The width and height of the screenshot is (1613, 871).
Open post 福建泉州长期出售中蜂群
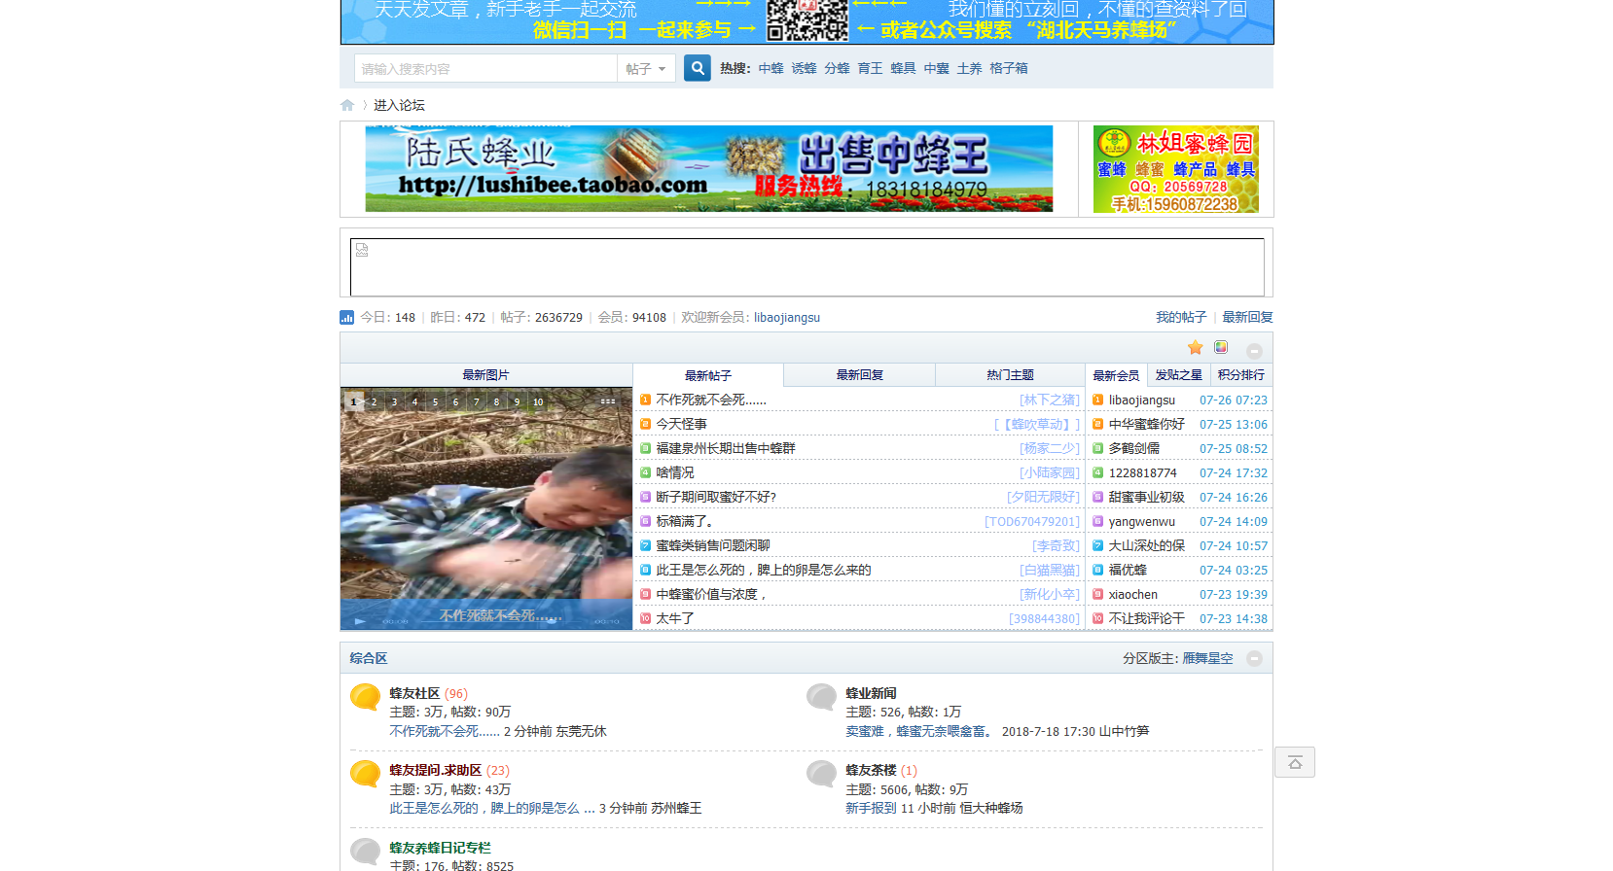pyautogui.click(x=725, y=449)
